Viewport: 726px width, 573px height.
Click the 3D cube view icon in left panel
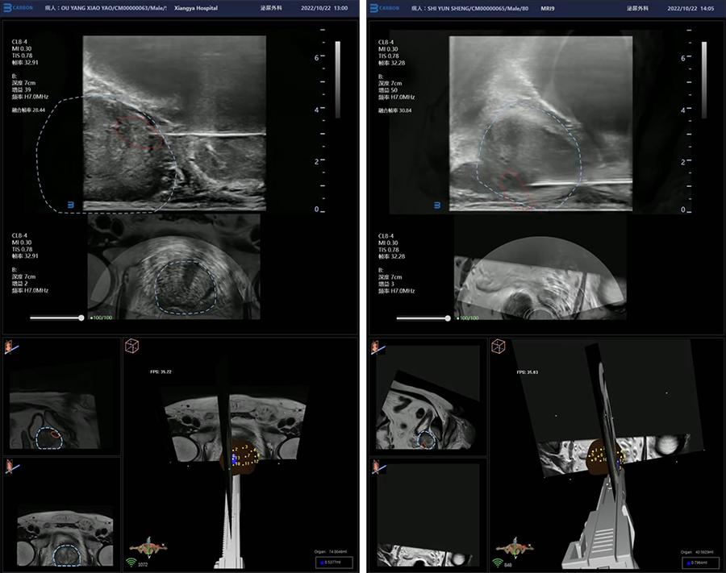click(131, 346)
